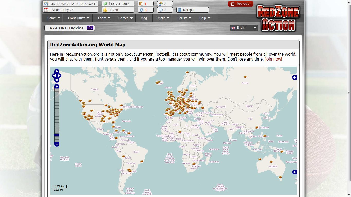Open the blue question mark notification showing 3
The width and height of the screenshot is (351, 197).
point(146,10)
